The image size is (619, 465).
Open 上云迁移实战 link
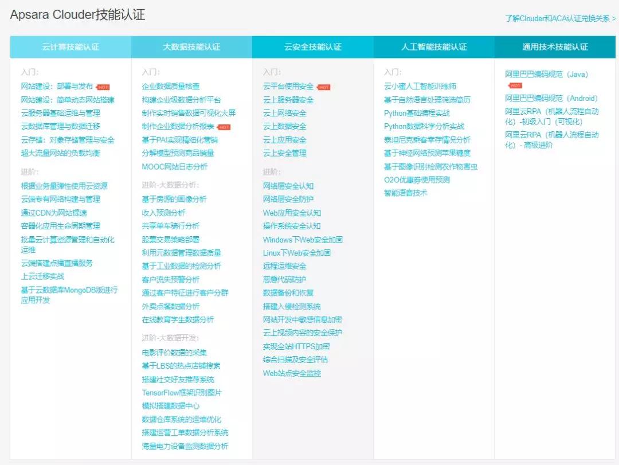pos(42,276)
